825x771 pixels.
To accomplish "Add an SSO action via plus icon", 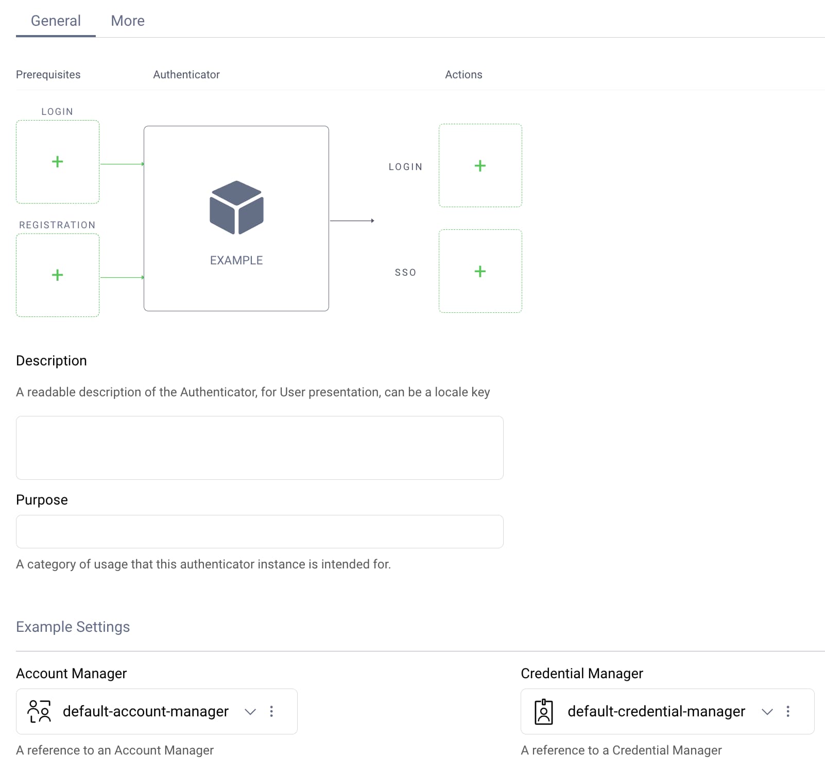I will click(x=480, y=271).
